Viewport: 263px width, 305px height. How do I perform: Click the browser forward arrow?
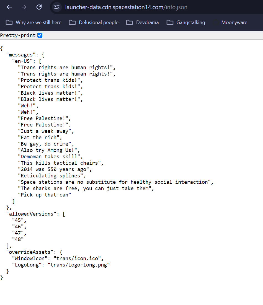(x=24, y=7)
